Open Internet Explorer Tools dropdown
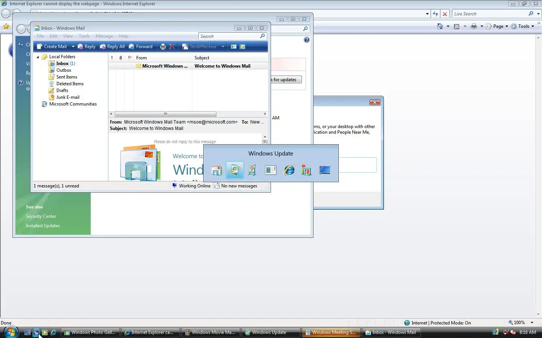542x338 pixels. point(523,26)
